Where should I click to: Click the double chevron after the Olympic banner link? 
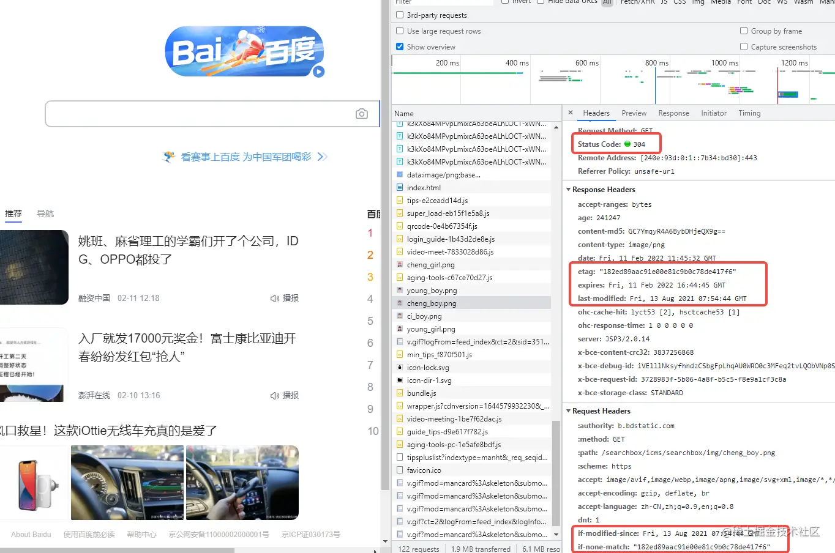pyautogui.click(x=323, y=157)
